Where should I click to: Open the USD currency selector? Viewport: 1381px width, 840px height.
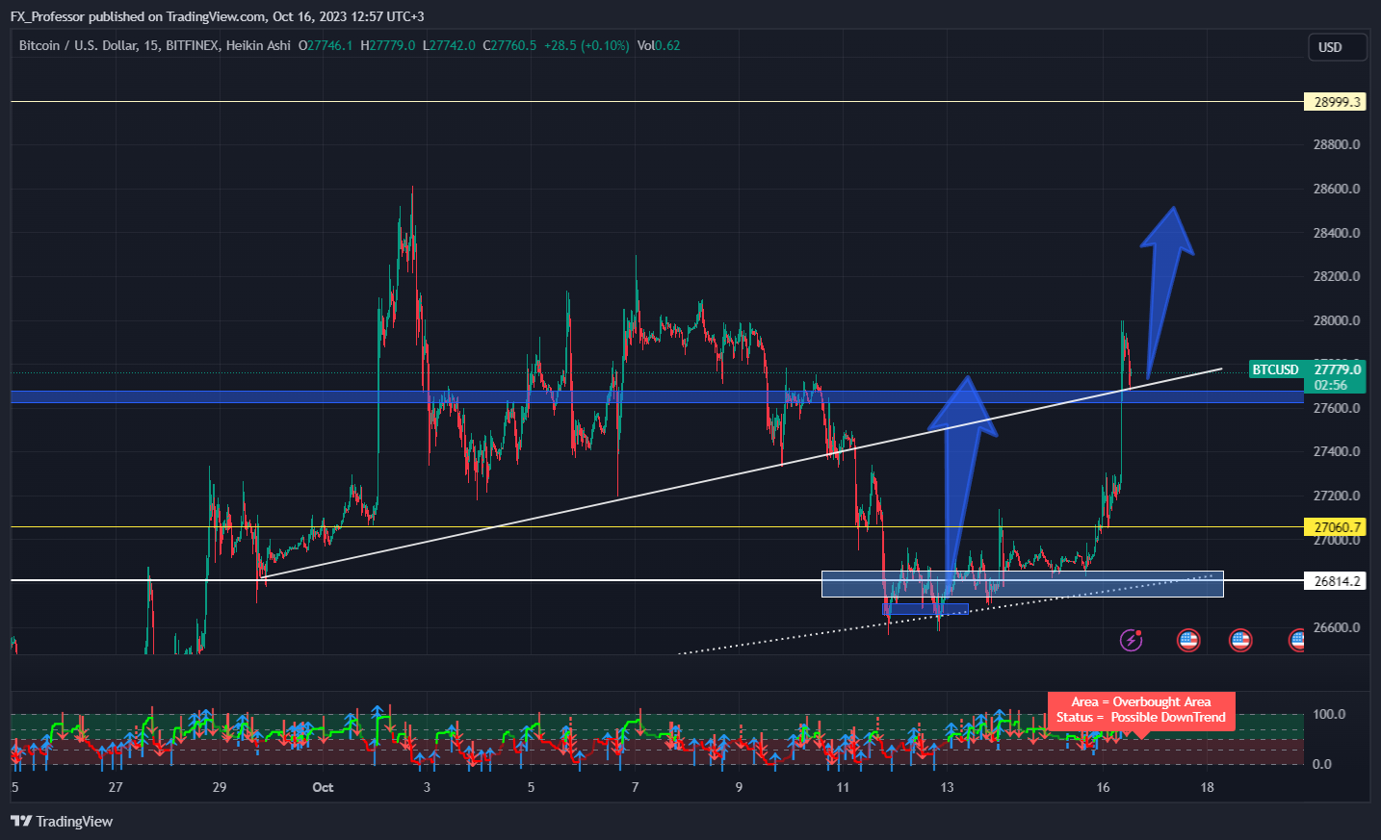(x=1337, y=47)
